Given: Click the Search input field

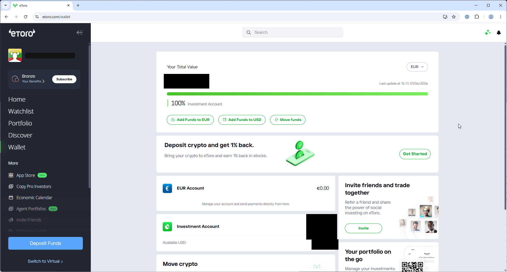Looking at the screenshot, I should (x=292, y=32).
